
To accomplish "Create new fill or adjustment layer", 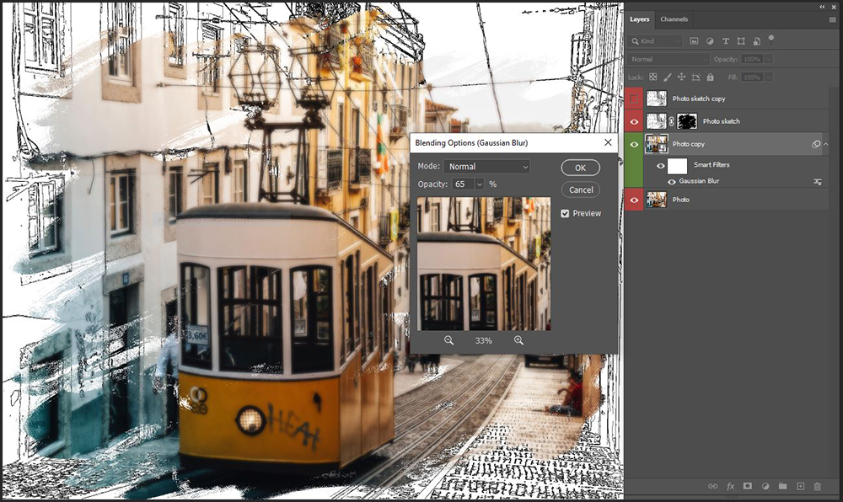I will click(765, 487).
